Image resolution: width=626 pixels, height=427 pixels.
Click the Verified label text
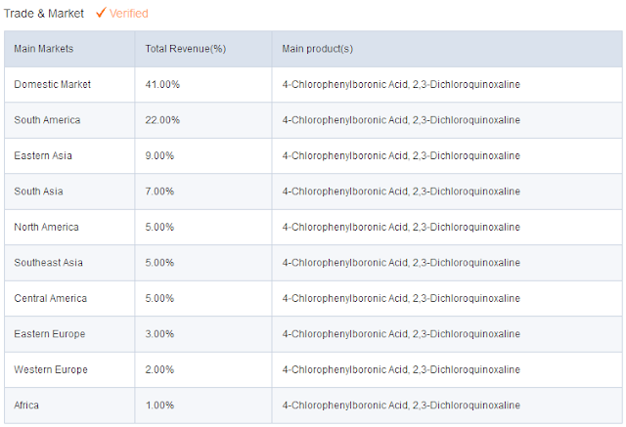[x=128, y=14]
